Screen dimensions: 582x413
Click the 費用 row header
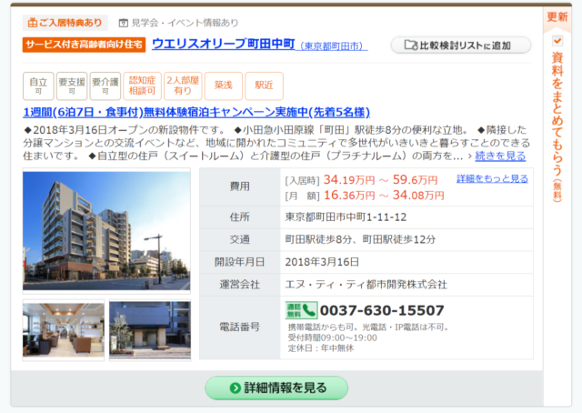click(240, 186)
